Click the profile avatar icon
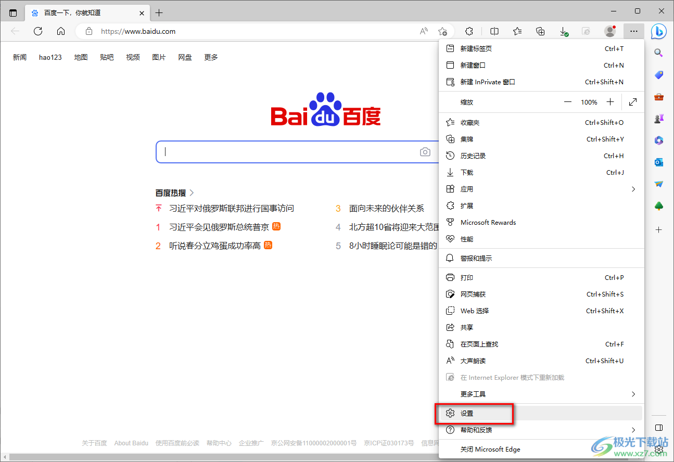The width and height of the screenshot is (674, 462). click(610, 31)
